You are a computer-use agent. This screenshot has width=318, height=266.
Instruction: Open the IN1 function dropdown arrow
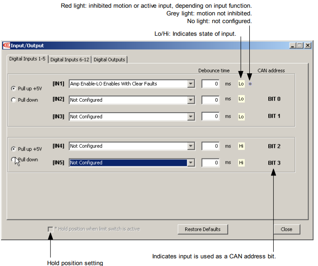191,84
